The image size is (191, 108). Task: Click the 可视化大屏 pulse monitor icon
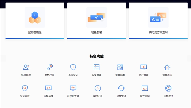[x=73, y=88]
